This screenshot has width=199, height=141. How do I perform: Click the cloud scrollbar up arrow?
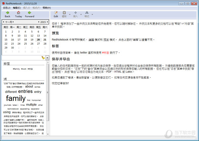48,62
